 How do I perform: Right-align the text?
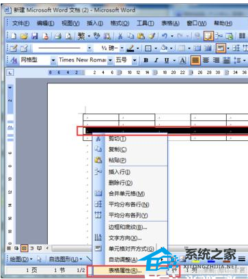click(x=216, y=60)
